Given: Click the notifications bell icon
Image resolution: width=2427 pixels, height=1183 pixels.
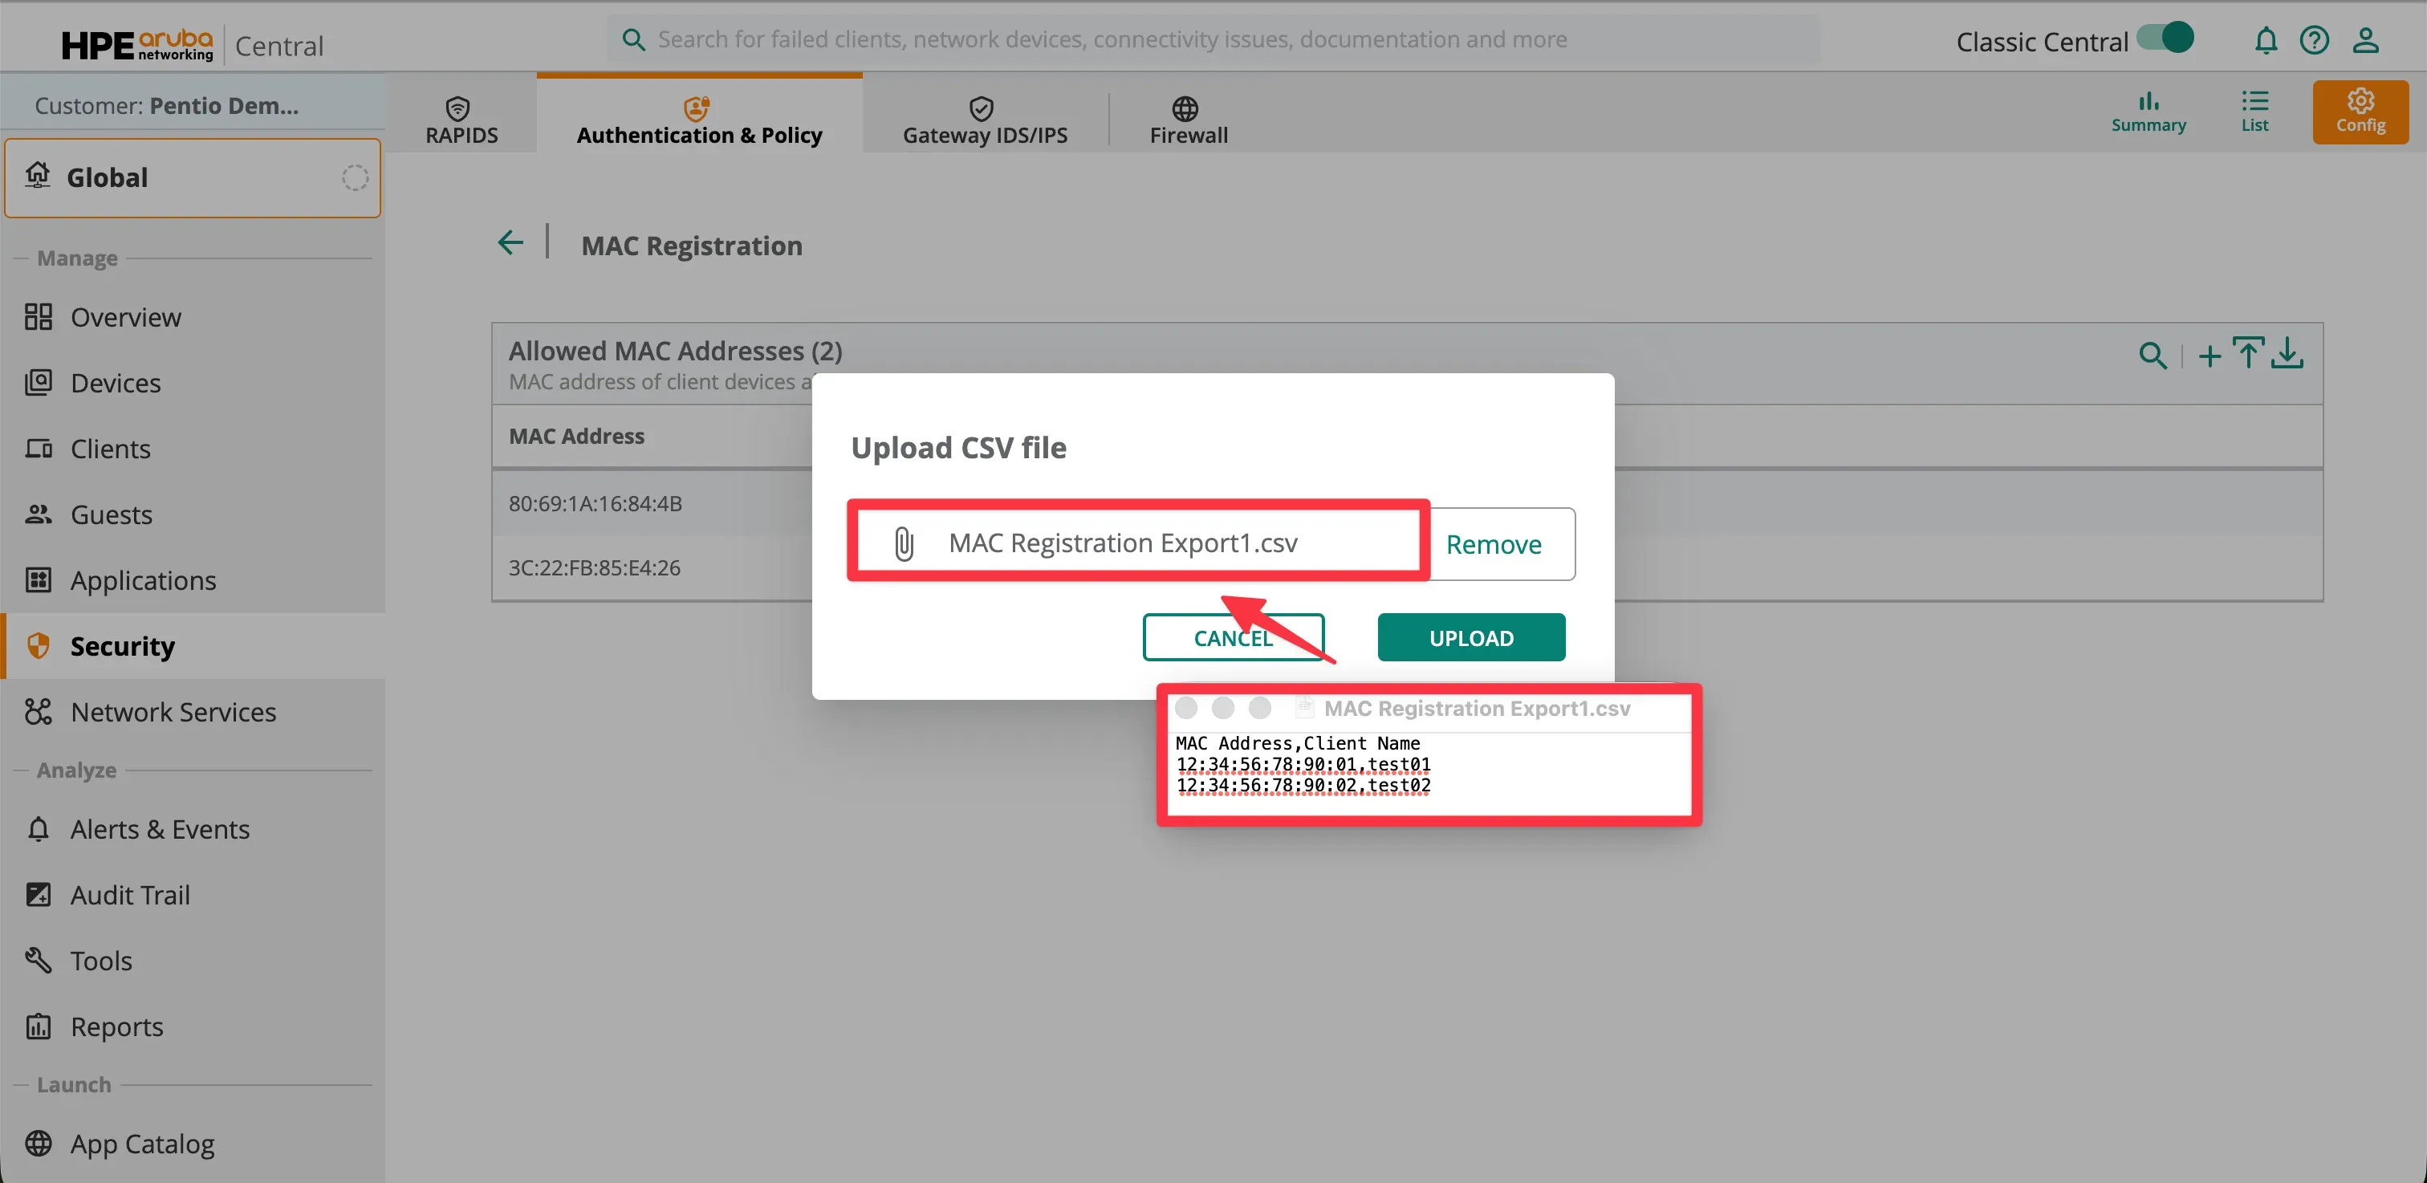Looking at the screenshot, I should tap(2265, 40).
